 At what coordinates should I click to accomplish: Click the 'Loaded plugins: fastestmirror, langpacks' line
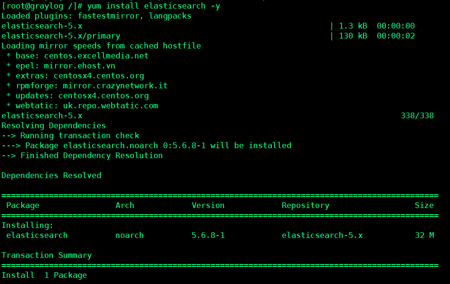tap(96, 16)
